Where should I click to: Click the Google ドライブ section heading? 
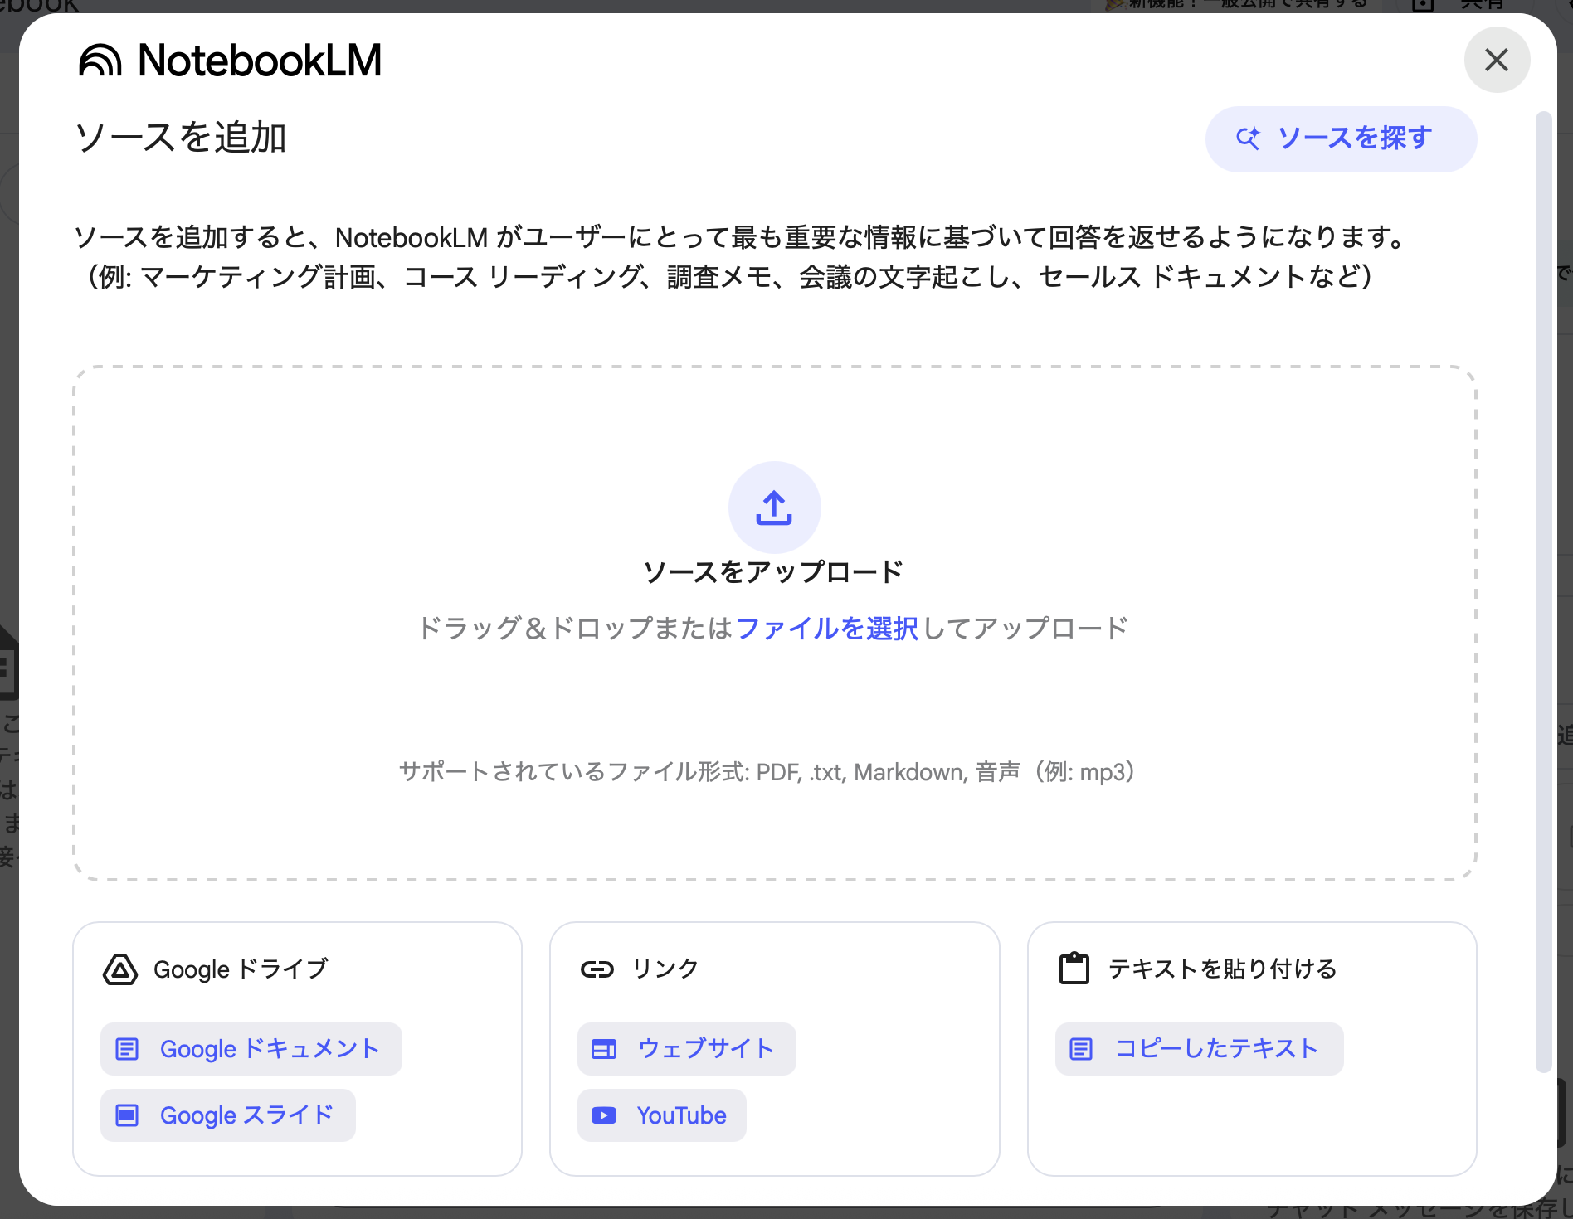tap(241, 969)
